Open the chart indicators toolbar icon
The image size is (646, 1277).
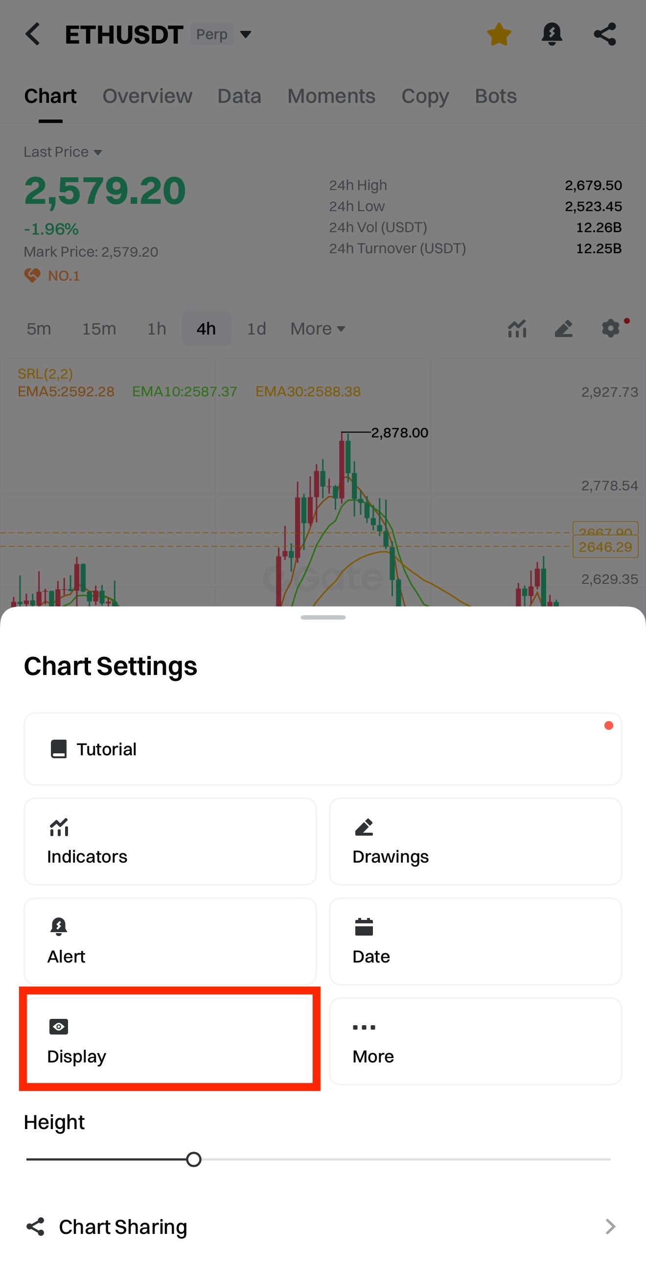pyautogui.click(x=517, y=328)
